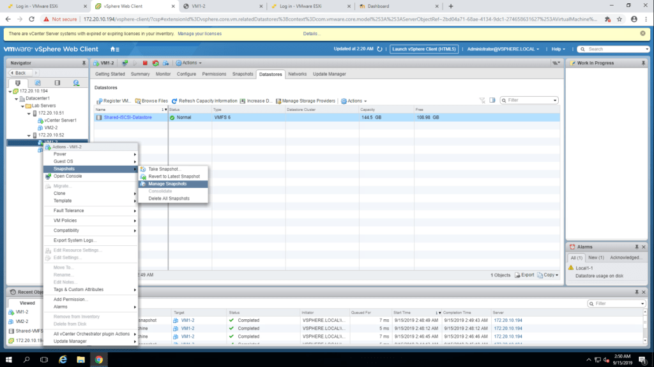
Task: Click the vSphere home menu icon
Action: pyautogui.click(x=114, y=49)
